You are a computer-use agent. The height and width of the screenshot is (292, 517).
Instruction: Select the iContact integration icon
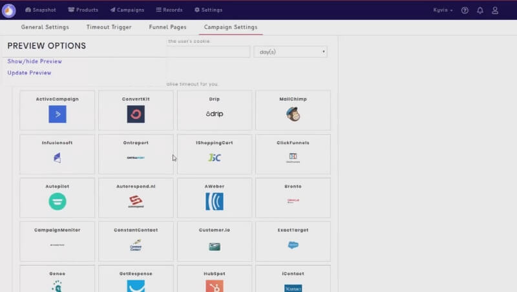293,288
